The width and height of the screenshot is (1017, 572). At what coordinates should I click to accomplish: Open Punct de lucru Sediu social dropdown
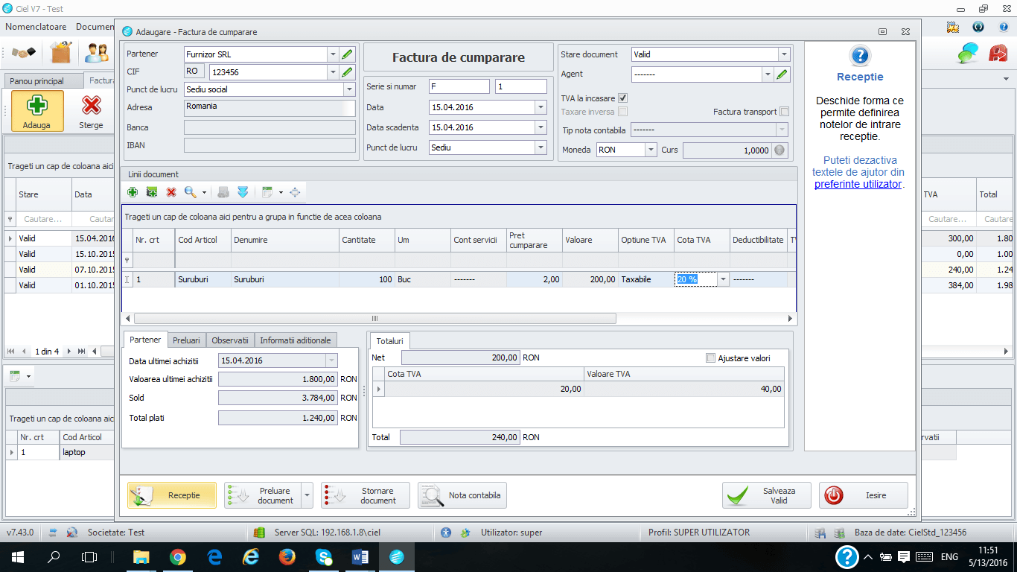(x=349, y=89)
